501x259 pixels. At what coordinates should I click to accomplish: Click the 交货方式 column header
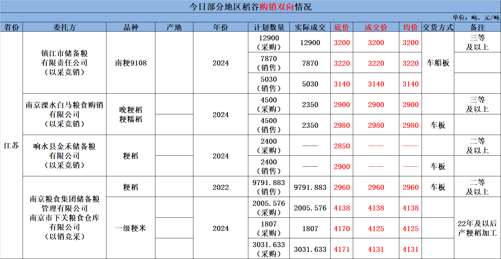tap(438, 27)
